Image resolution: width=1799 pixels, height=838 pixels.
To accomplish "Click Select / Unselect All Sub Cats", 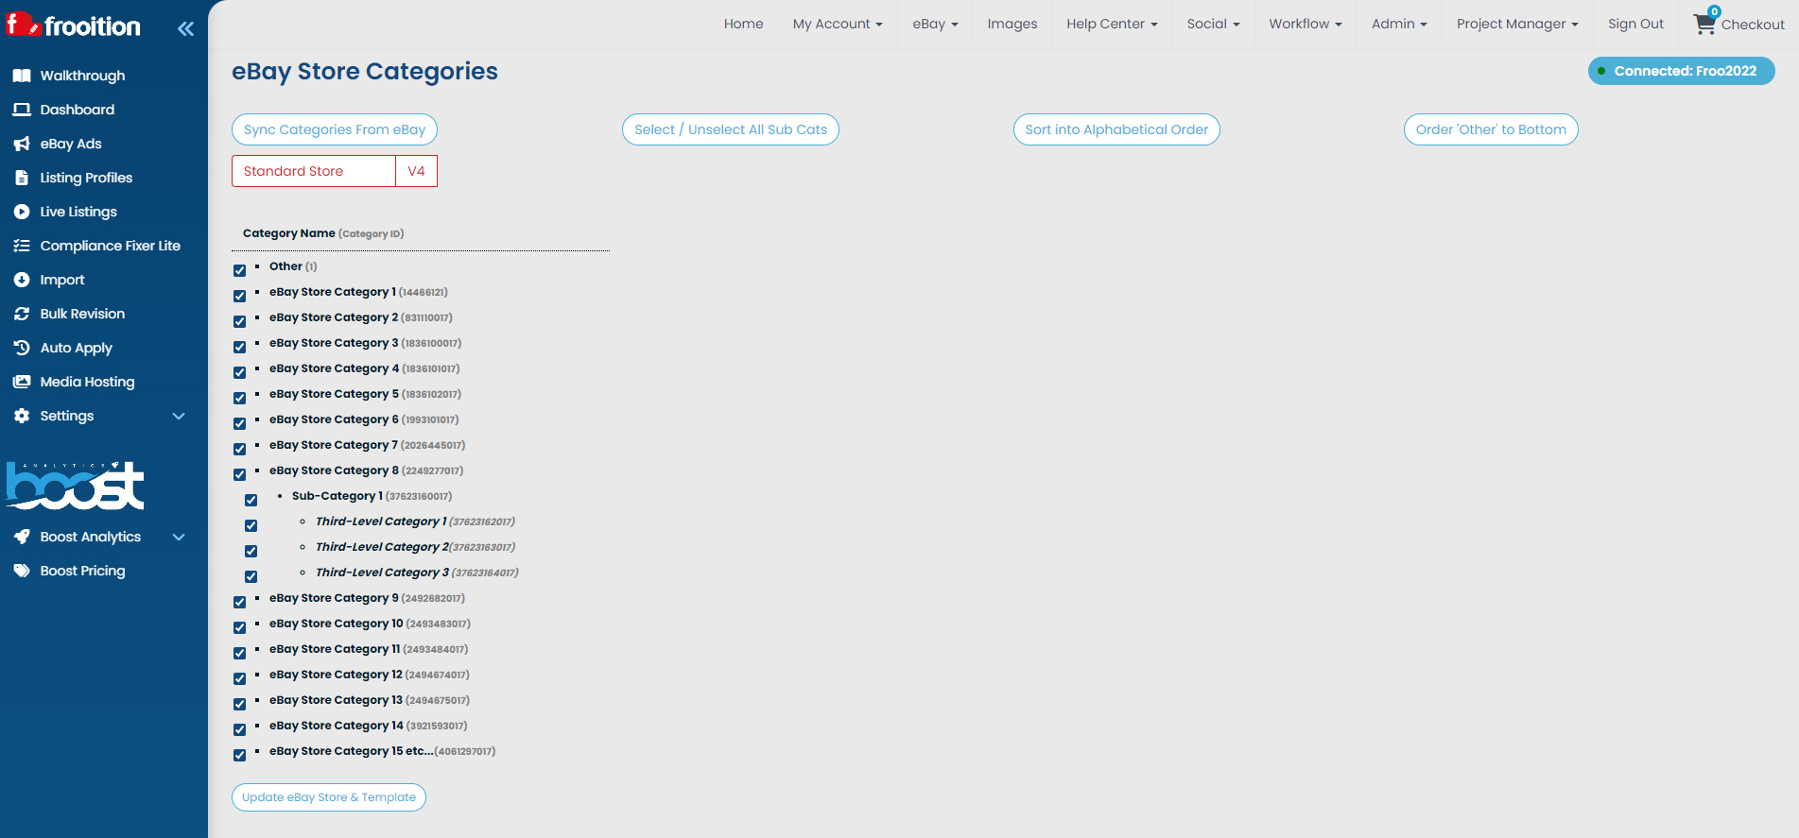I will pos(731,129).
